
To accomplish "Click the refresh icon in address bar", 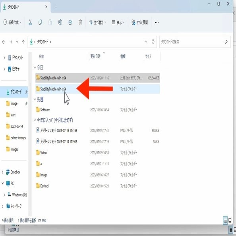I will click(x=153, y=42).
